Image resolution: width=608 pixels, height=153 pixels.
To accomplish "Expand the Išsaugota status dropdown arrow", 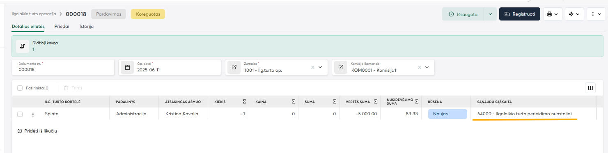I will (x=490, y=14).
